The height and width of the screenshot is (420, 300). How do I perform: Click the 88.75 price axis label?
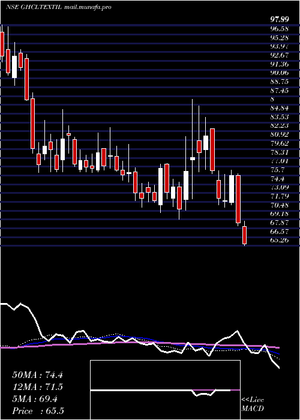point(279,82)
